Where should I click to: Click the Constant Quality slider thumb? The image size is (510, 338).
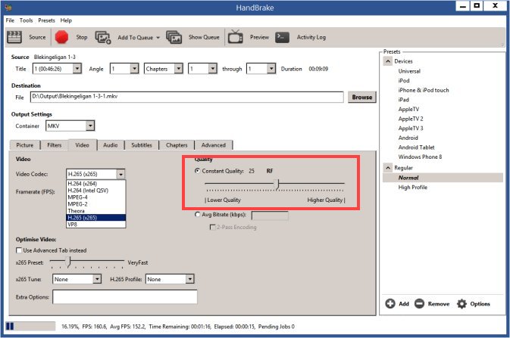[277, 184]
